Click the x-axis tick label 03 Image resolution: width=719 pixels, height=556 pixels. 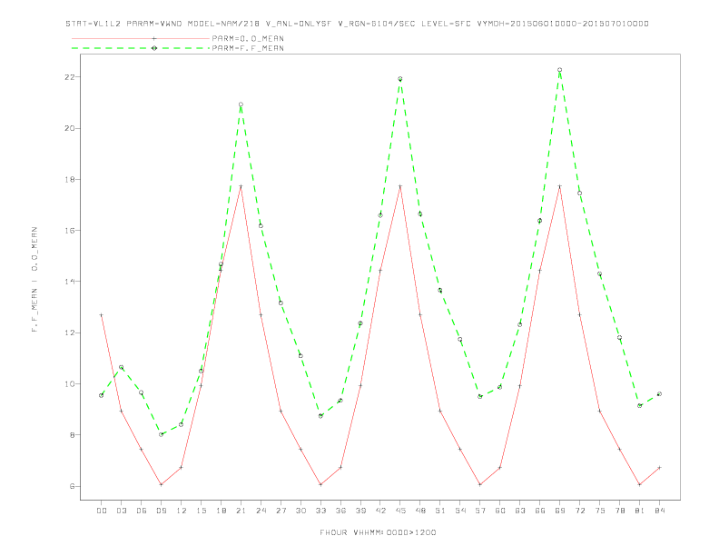[121, 511]
